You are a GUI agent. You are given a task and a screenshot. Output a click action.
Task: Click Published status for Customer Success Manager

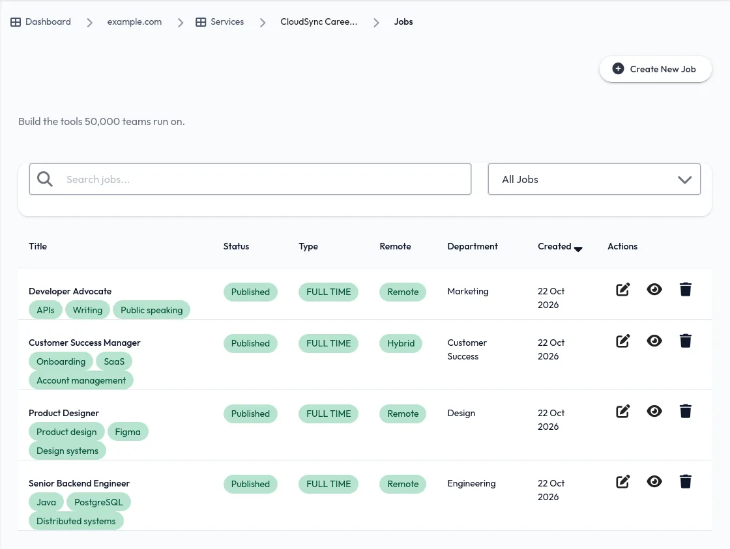click(250, 343)
